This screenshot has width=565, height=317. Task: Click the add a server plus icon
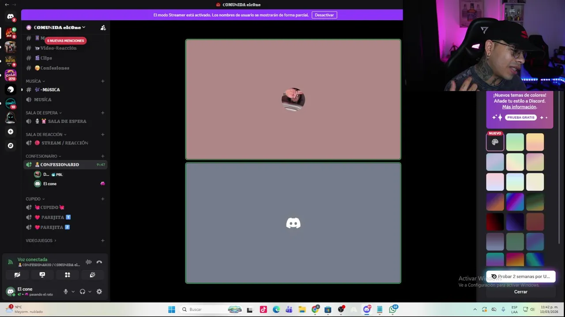(x=11, y=132)
